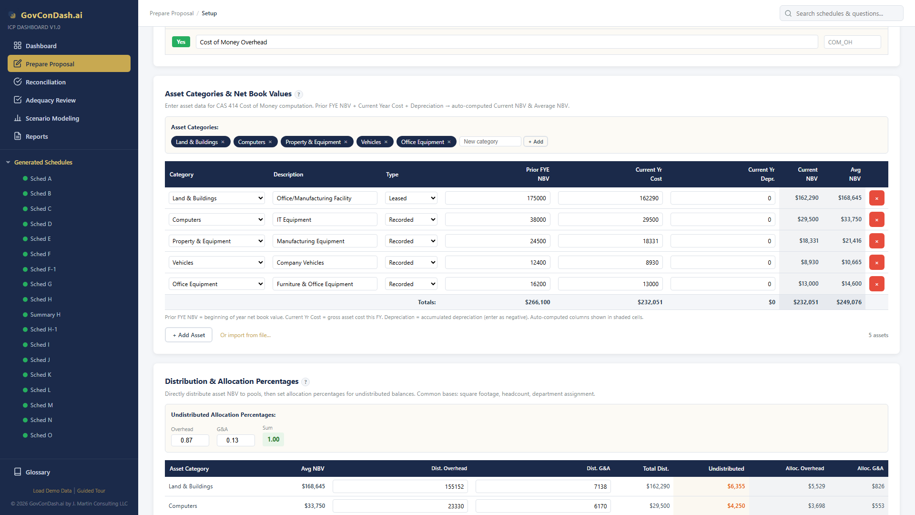Collapse the Generated Schedules section

point(8,162)
